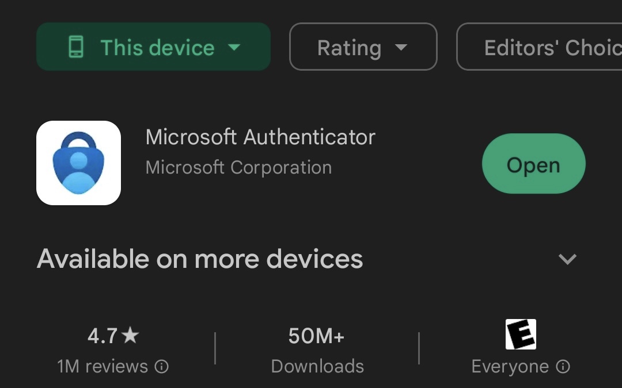This screenshot has height=388, width=622.
Task: Tap the 50M+ download count
Action: click(317, 336)
